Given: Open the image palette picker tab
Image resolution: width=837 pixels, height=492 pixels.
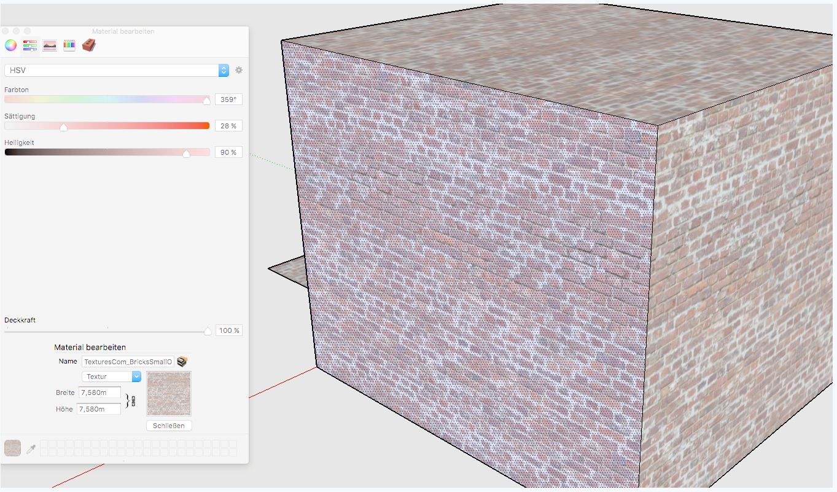Looking at the screenshot, I should tap(50, 45).
